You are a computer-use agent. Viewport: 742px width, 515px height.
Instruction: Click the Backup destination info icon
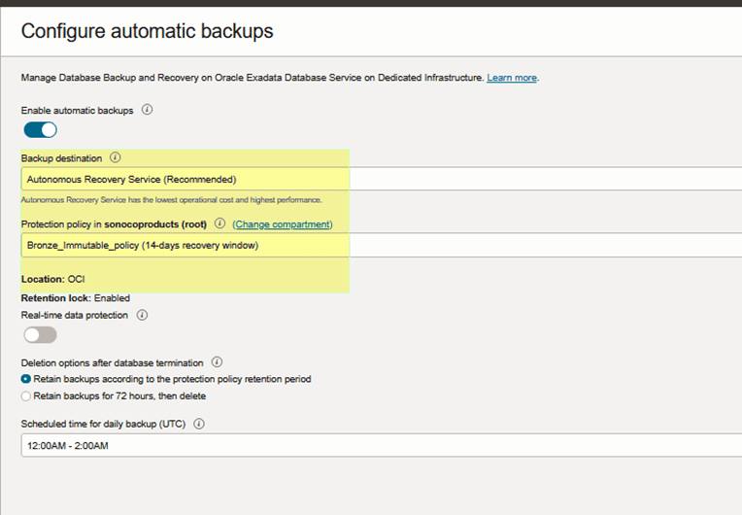116,157
